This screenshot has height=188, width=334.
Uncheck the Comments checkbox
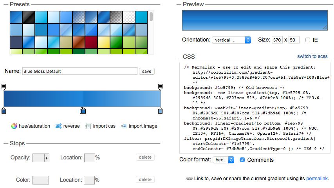point(242,160)
